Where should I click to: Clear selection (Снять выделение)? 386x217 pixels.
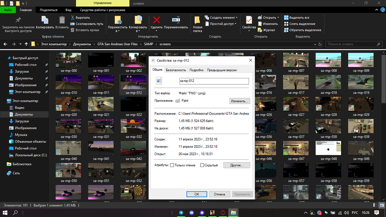point(299,24)
